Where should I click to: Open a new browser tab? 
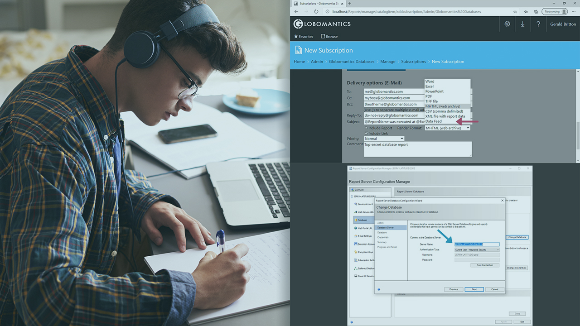(x=349, y=3)
